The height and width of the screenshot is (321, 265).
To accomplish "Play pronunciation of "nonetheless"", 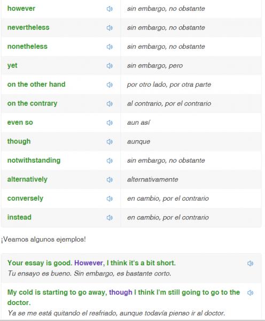I will tap(110, 47).
